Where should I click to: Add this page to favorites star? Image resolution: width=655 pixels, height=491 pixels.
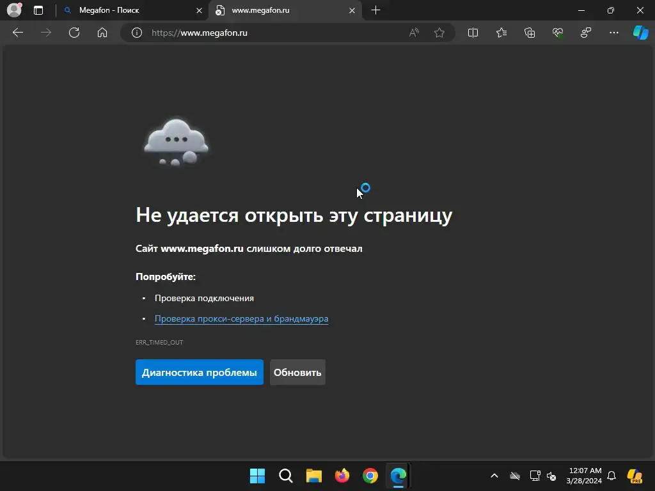point(439,33)
